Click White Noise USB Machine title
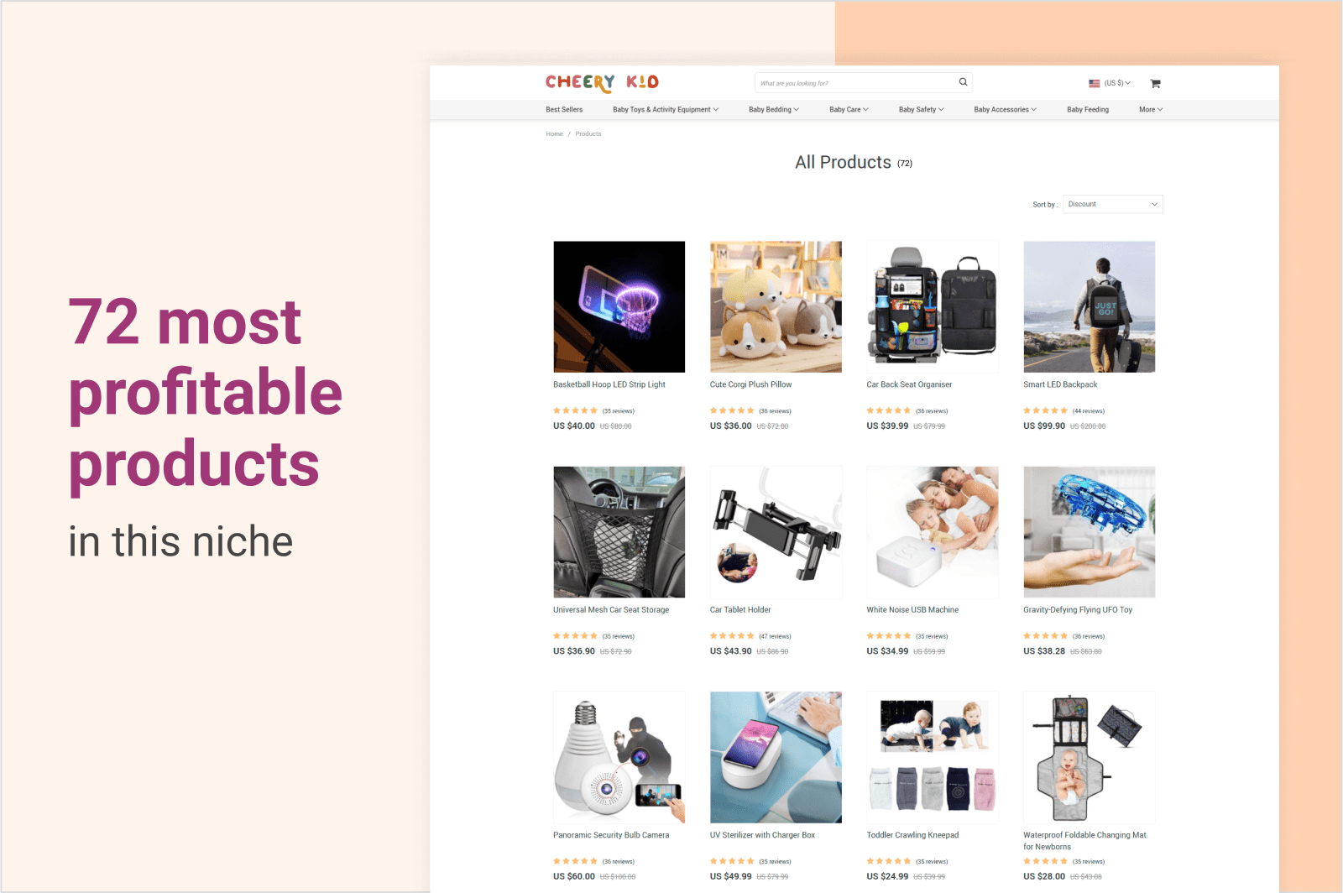 (x=912, y=610)
